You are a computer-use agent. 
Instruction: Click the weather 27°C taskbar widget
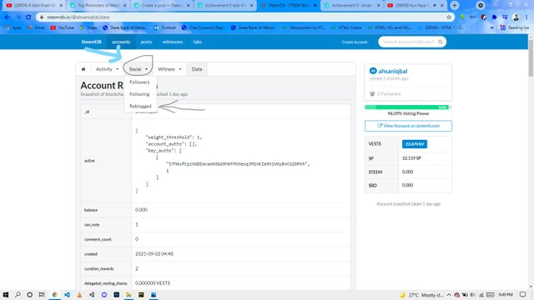[x=421, y=294]
